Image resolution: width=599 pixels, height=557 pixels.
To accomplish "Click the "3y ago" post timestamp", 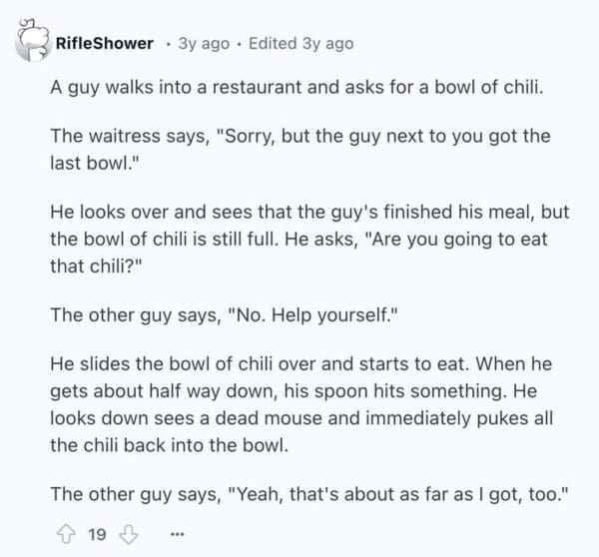I will tap(205, 44).
